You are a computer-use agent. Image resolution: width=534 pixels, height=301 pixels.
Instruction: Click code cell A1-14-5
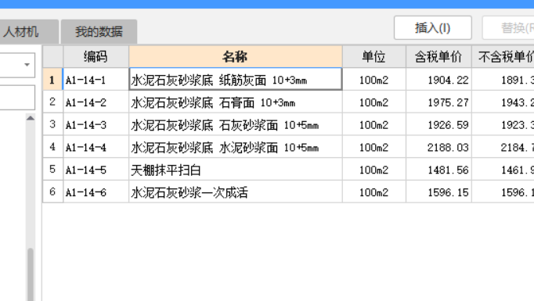pos(96,169)
